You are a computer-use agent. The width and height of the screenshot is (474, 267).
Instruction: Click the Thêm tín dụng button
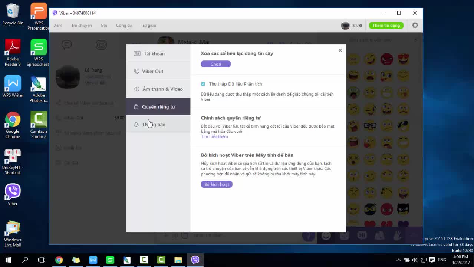point(386,26)
